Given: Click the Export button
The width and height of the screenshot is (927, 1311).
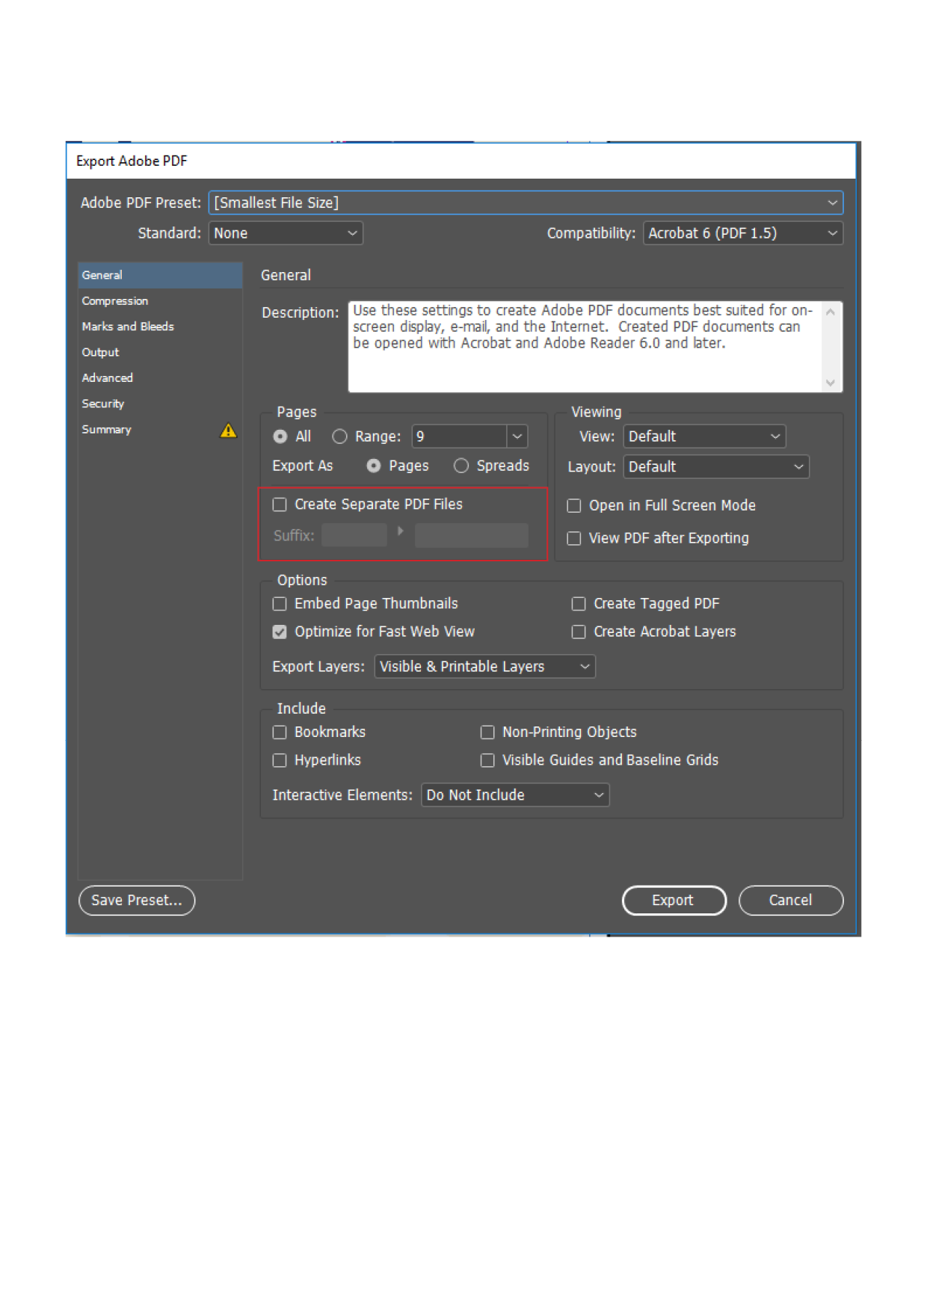Looking at the screenshot, I should (674, 901).
